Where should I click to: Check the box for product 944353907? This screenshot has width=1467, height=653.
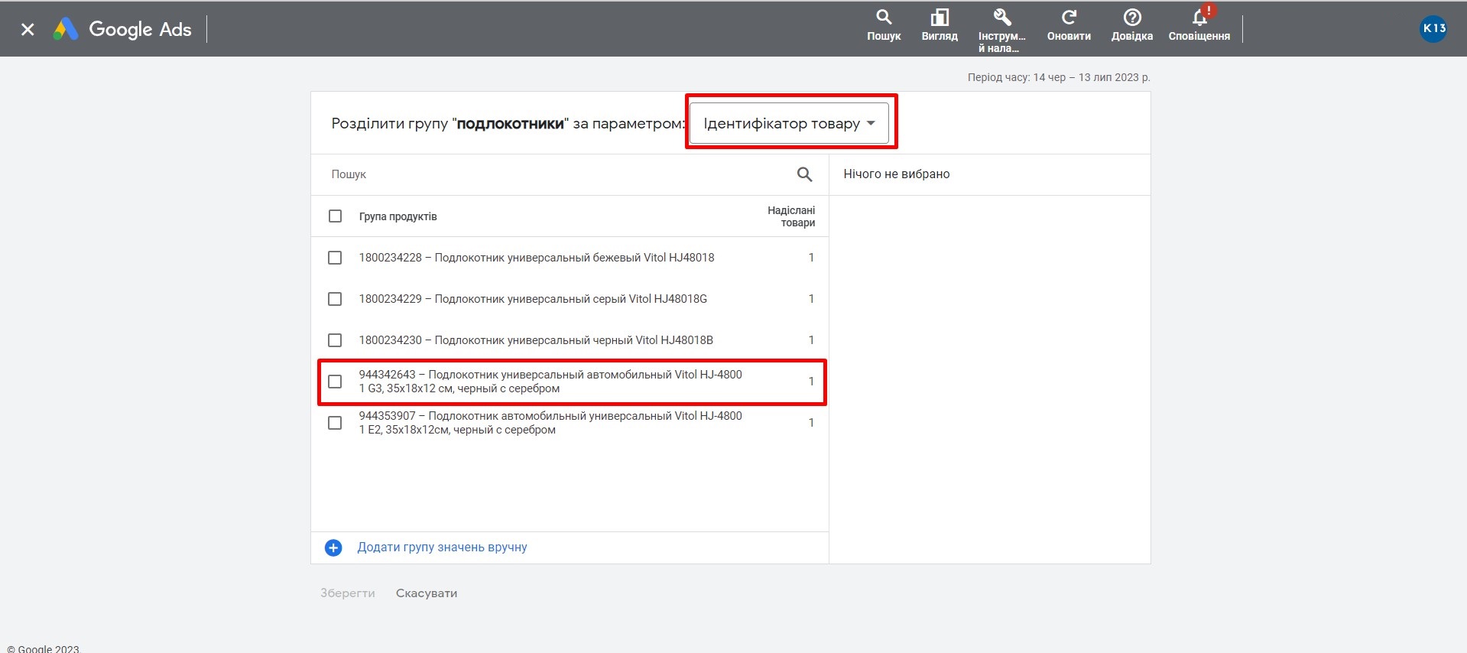pos(335,423)
